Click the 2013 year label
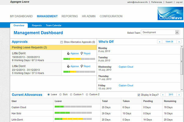The image size is (184, 122). click(171, 95)
